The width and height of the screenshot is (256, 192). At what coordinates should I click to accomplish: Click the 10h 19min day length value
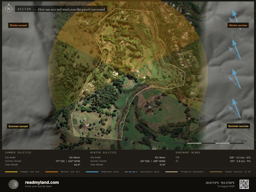(x=160, y=157)
